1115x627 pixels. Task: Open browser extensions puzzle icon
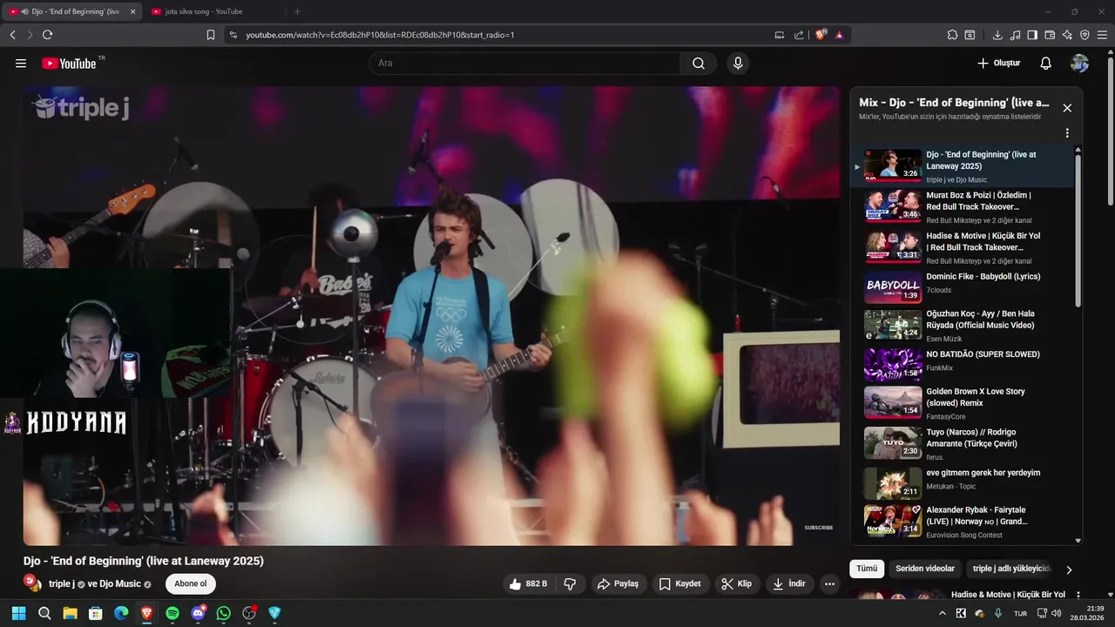pos(953,35)
